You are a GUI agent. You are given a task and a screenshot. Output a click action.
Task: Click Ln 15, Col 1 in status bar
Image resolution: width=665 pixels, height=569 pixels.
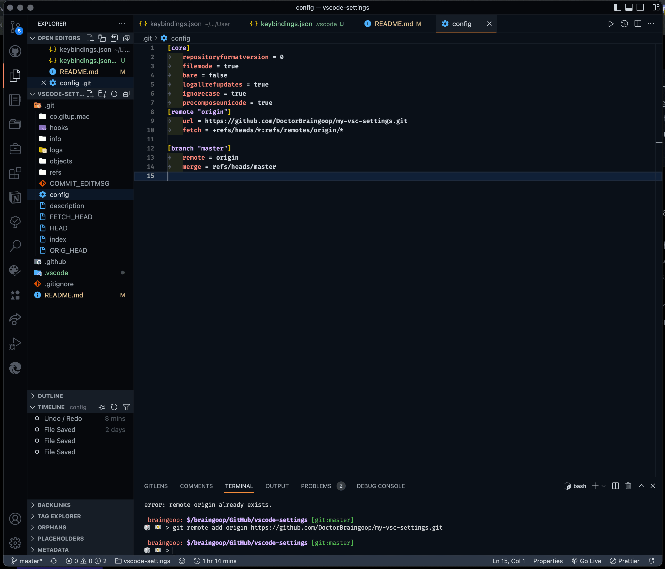tap(508, 561)
